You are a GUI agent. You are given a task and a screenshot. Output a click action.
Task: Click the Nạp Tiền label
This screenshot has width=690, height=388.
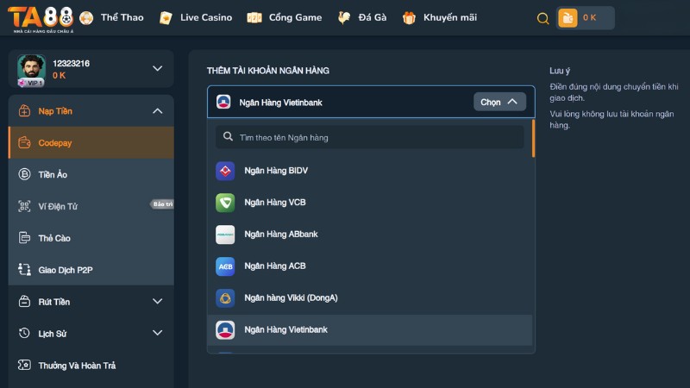[55, 111]
